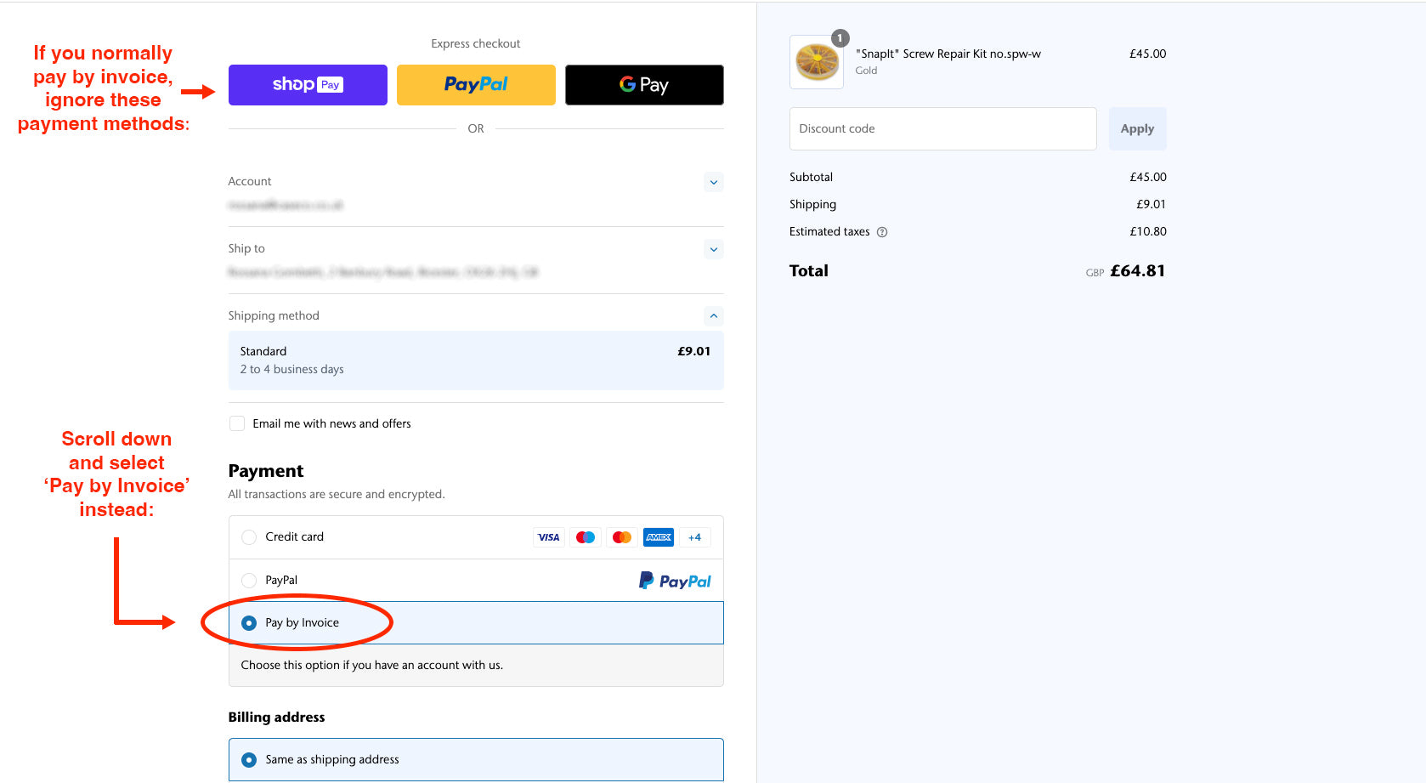The image size is (1426, 783).
Task: Select Same as shipping address
Action: click(x=249, y=760)
